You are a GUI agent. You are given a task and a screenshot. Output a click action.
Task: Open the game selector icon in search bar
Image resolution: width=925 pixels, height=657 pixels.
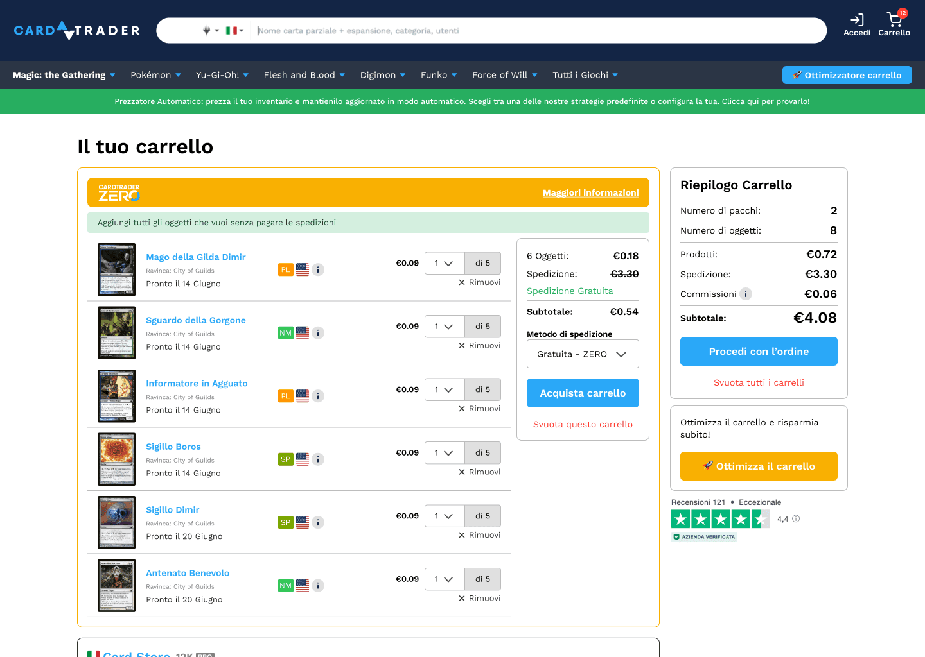click(x=211, y=30)
